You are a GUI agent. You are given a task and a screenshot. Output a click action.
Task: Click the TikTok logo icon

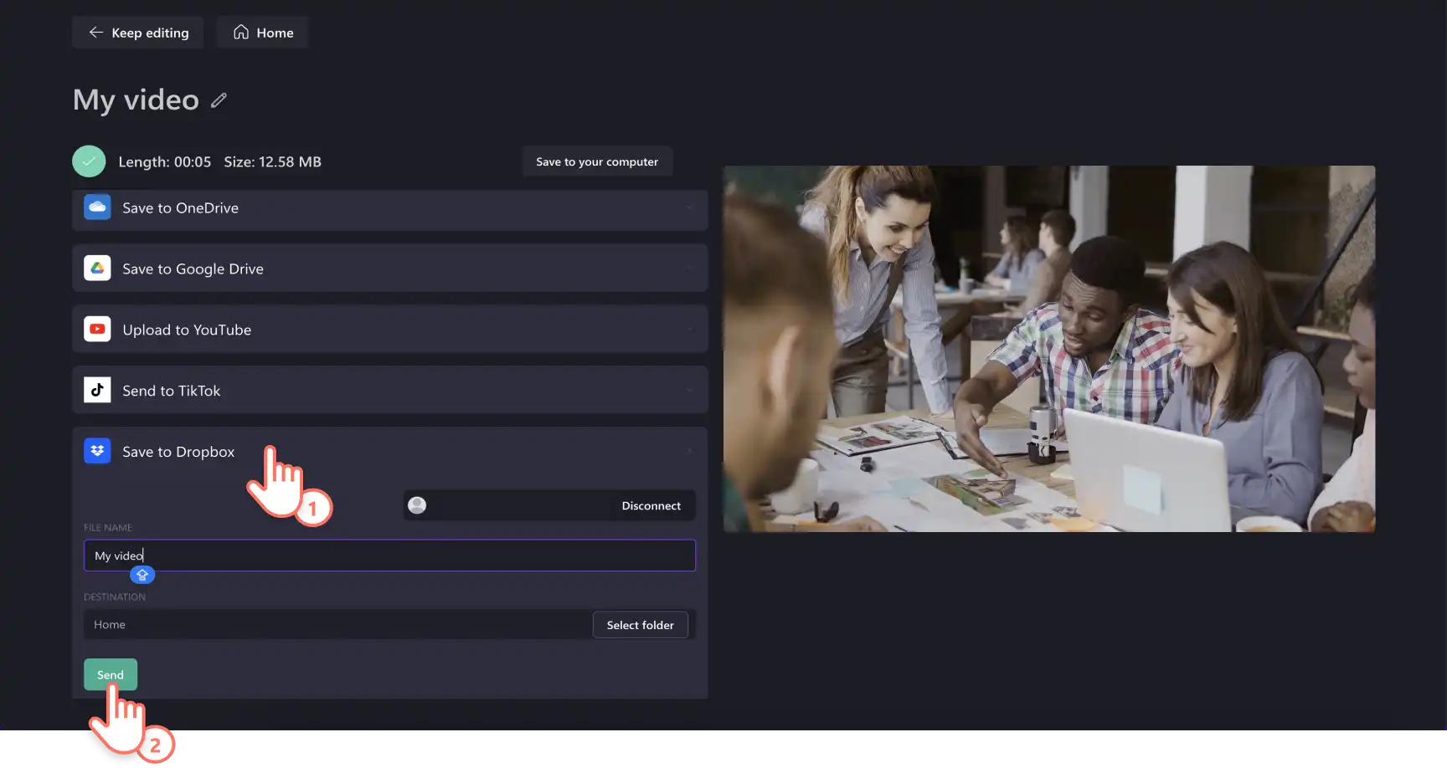[x=97, y=390]
